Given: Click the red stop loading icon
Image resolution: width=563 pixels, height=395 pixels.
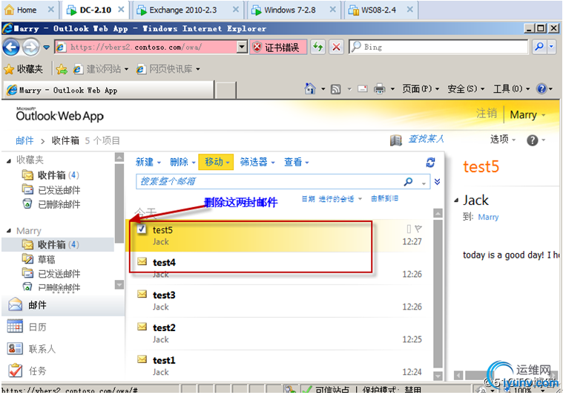Looking at the screenshot, I should (x=336, y=47).
